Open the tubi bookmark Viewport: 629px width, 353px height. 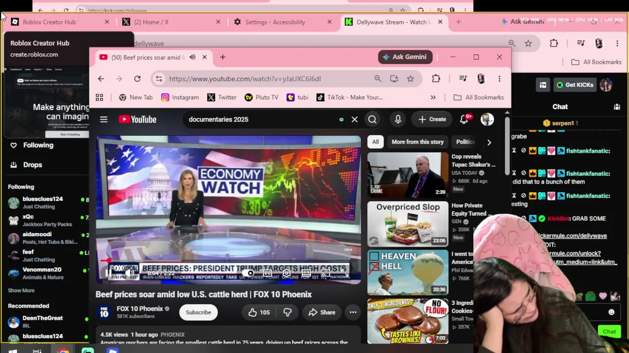(x=297, y=97)
